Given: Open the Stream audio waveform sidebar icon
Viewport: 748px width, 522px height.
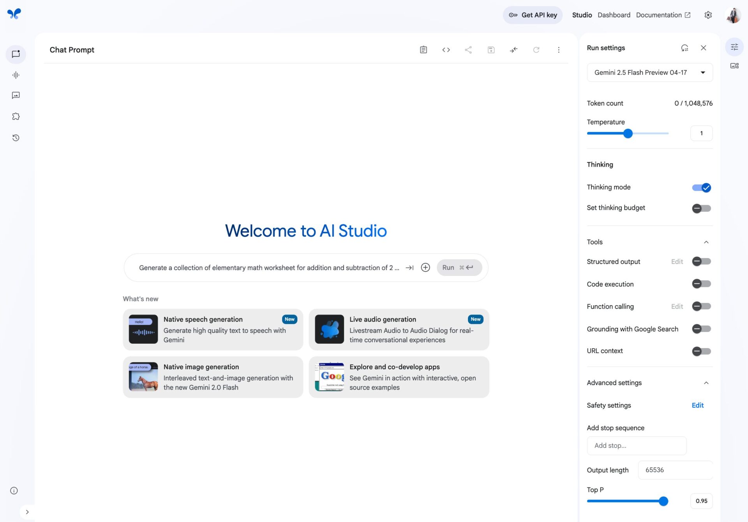Looking at the screenshot, I should coord(16,75).
